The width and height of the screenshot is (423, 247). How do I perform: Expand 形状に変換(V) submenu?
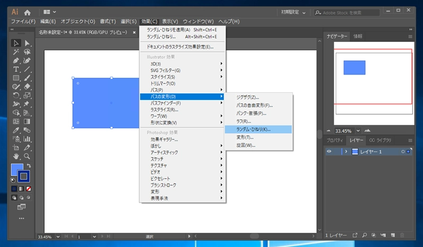tap(183, 123)
